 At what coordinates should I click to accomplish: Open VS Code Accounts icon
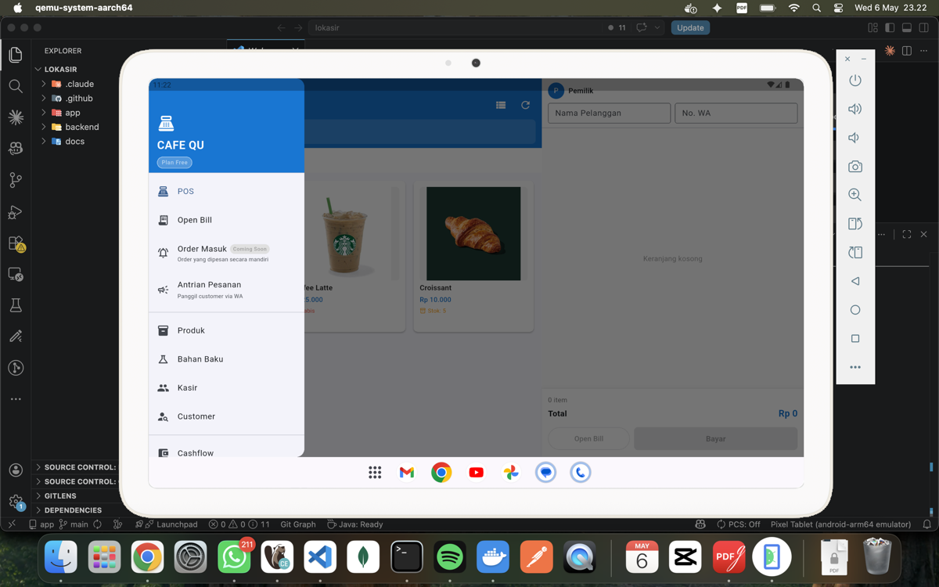point(16,470)
